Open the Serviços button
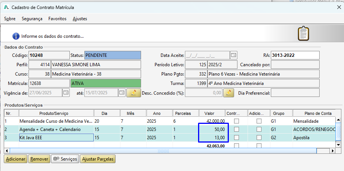This screenshot has width=344, height=171. 65,159
